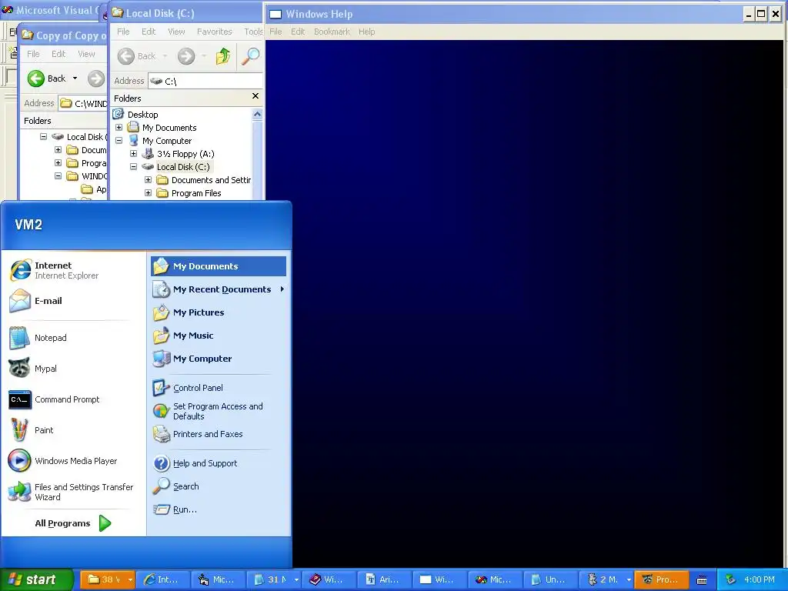Image resolution: width=788 pixels, height=591 pixels.
Task: Click address field showing C:\
Action: click(x=205, y=81)
